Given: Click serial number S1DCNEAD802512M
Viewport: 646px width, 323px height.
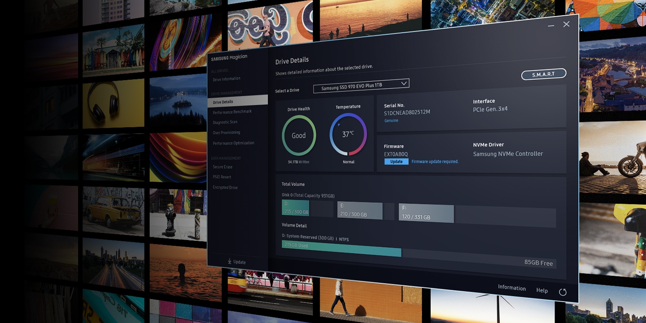Looking at the screenshot, I should coord(407,113).
